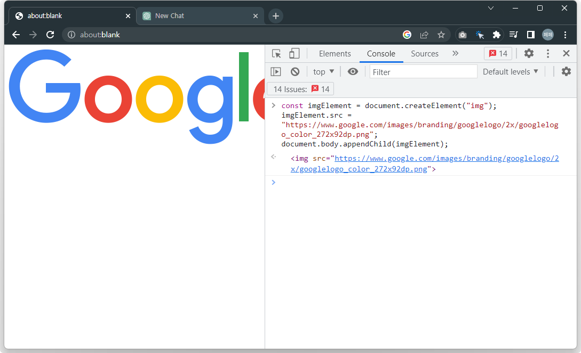Open the Default levels dropdown

(510, 72)
